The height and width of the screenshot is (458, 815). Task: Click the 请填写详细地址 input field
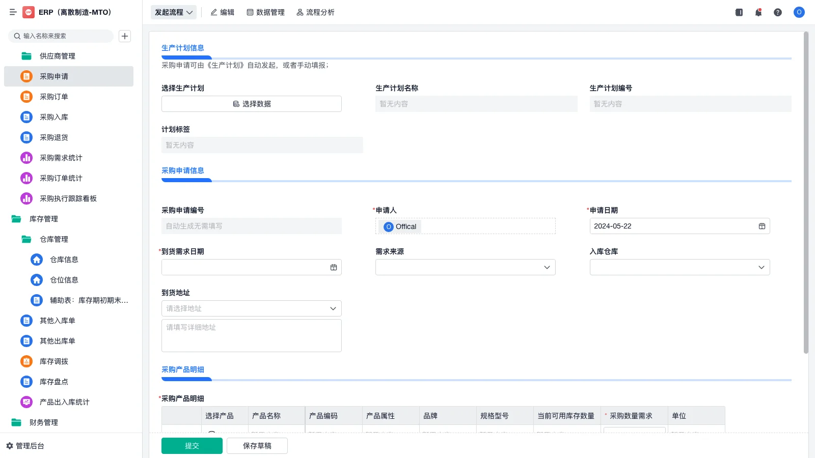tap(251, 335)
